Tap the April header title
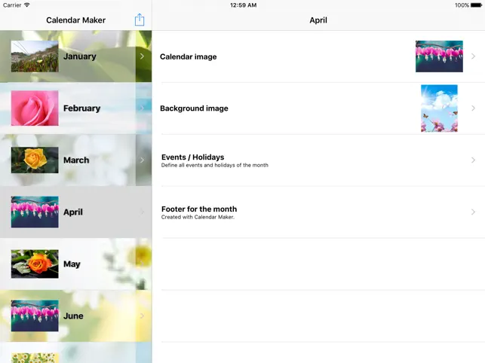485x363 pixels. tap(318, 20)
